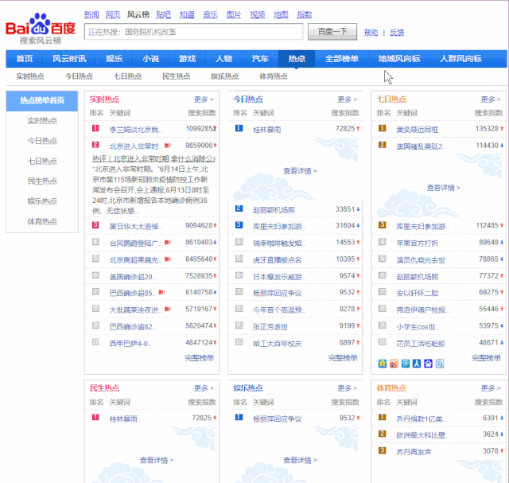Click the 百度一下 search button

pyautogui.click(x=332, y=32)
